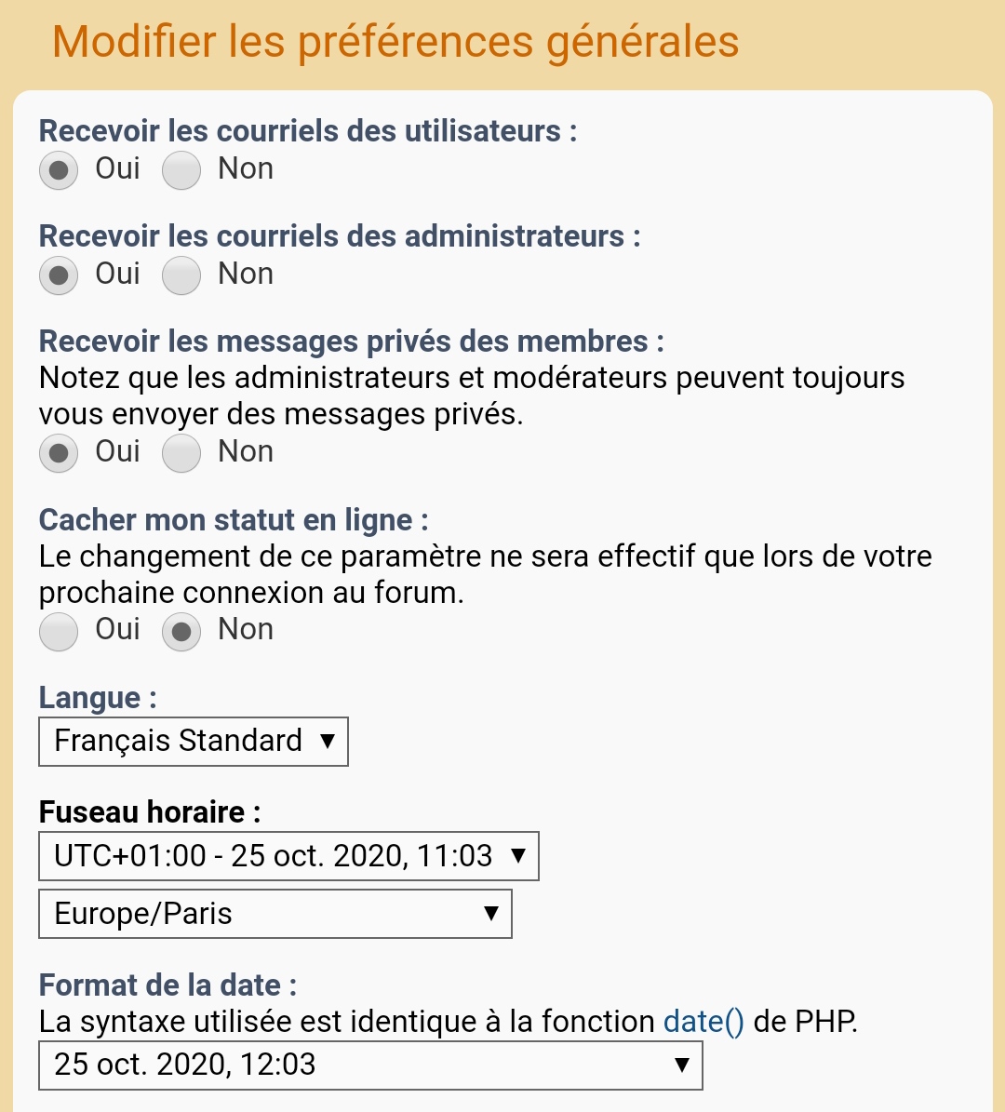This screenshot has width=1005, height=1112.
Task: Open the Europe/Paris timezone dropdown
Action: (275, 914)
